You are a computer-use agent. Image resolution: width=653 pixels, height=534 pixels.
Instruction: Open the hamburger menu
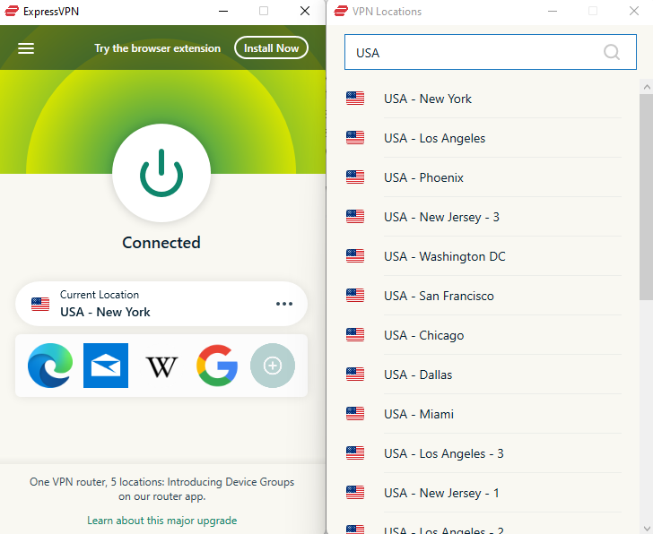(x=26, y=48)
